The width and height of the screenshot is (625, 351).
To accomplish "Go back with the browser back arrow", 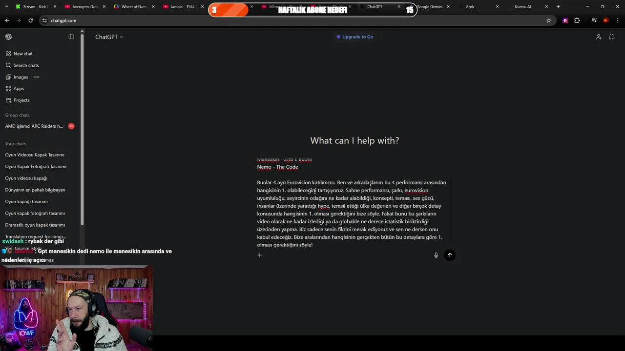I will [x=7, y=20].
